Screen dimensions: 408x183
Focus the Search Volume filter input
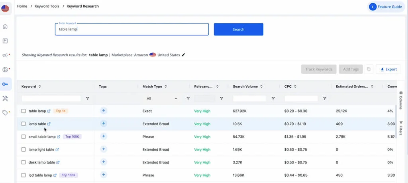249,98
